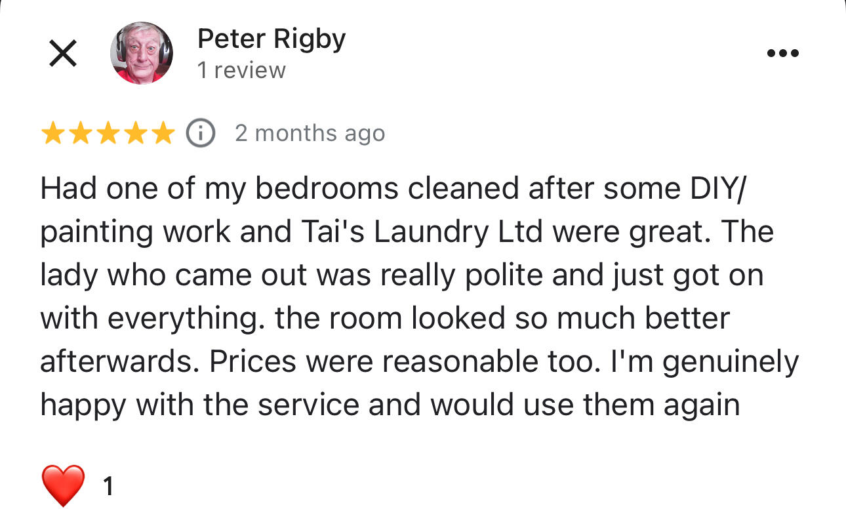This screenshot has height=526, width=846.
Task: Select the fourth star in the rating
Action: [x=134, y=132]
